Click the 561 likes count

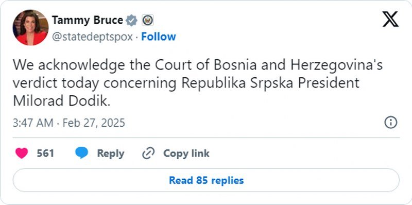[45, 153]
